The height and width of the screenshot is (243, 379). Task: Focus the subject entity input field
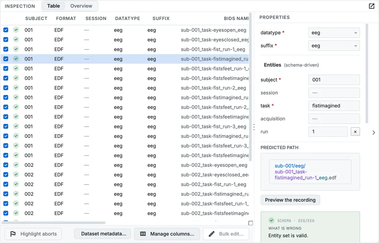[x=334, y=80]
